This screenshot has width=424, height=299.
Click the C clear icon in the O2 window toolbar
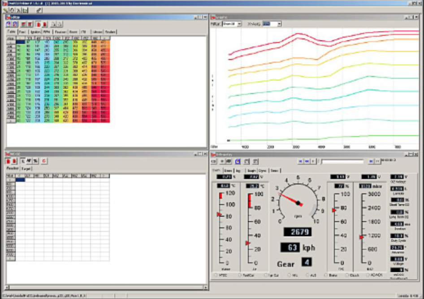click(x=43, y=161)
